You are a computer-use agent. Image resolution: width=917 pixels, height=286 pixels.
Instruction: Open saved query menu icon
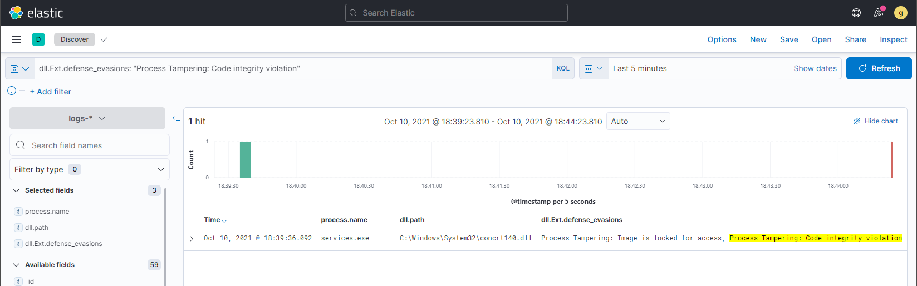19,68
